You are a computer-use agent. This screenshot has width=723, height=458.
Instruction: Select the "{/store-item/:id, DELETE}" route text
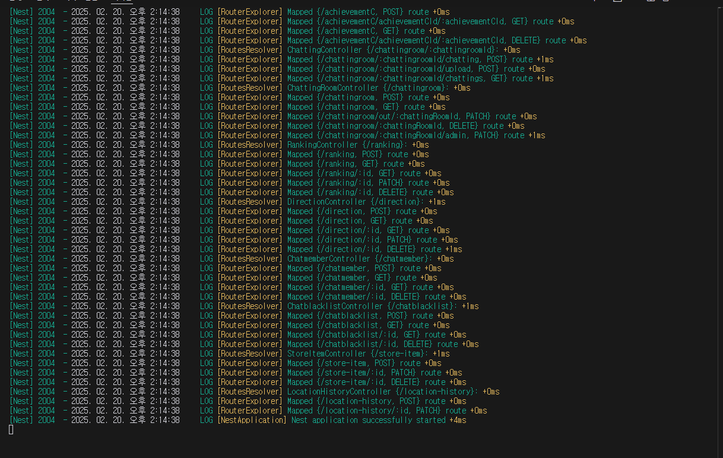click(x=369, y=382)
